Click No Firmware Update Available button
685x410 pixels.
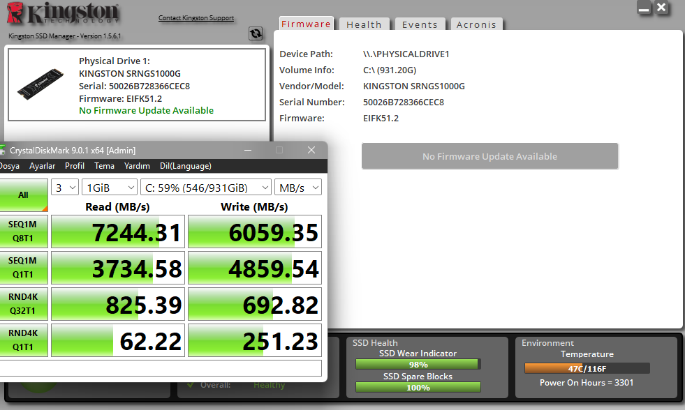point(489,156)
